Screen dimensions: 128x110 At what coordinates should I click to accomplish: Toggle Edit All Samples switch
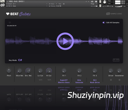pos(104,23)
